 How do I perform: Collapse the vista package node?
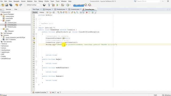click(x=1, y=29)
